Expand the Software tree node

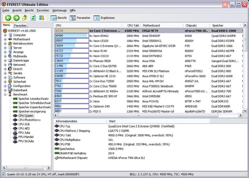5,77
